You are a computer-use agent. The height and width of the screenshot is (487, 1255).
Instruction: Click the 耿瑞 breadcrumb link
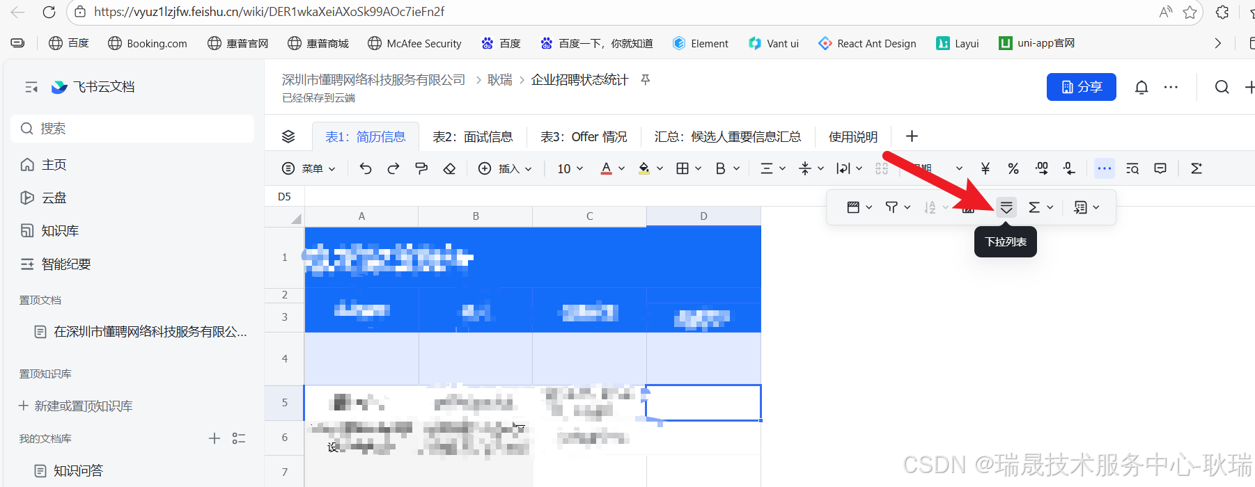499,80
